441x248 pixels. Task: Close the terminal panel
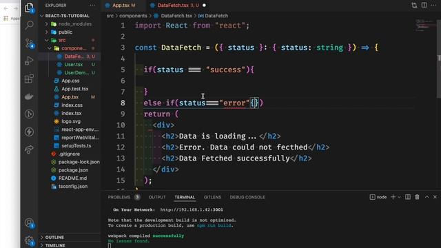(435, 197)
